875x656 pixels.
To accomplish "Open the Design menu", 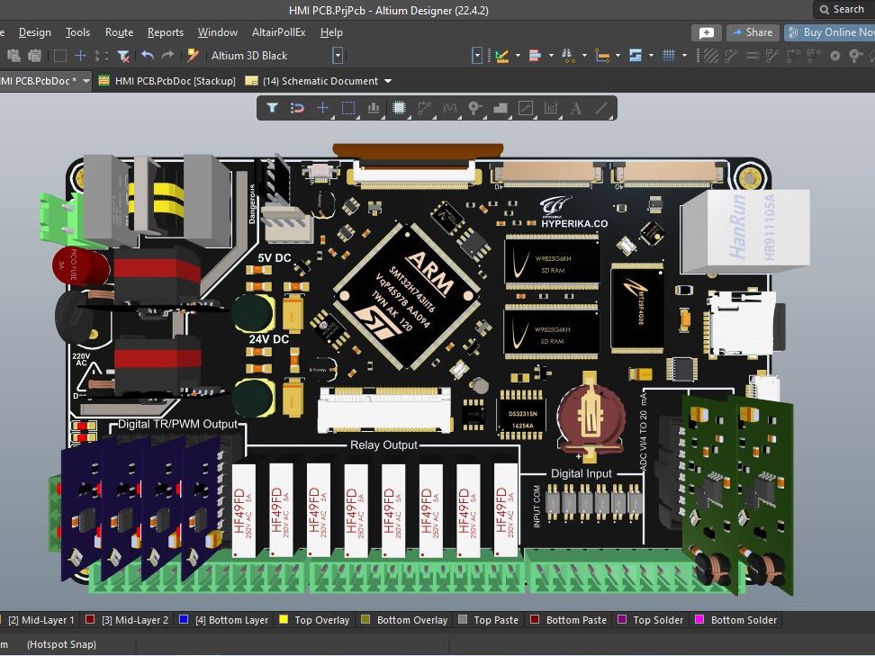I will (x=34, y=32).
